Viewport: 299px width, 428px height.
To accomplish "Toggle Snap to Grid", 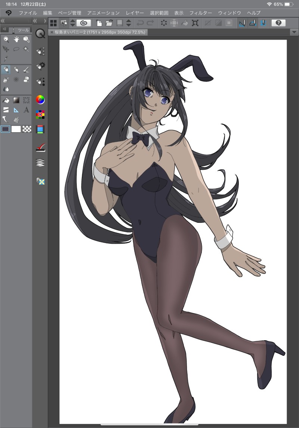I will pyautogui.click(x=263, y=23).
